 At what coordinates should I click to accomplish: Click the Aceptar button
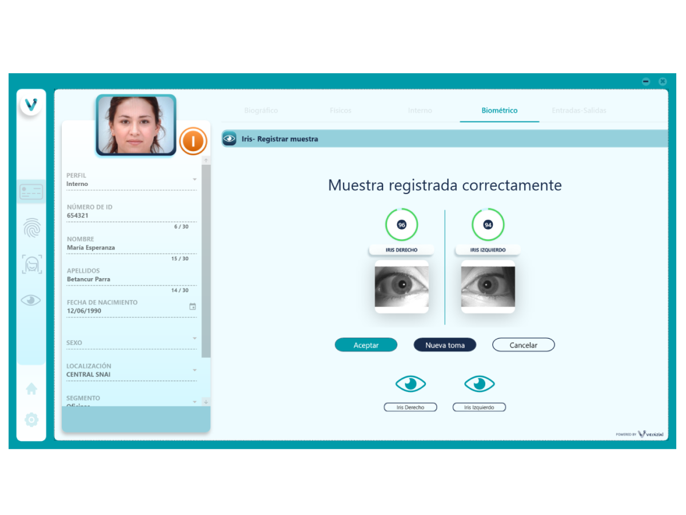[366, 345]
